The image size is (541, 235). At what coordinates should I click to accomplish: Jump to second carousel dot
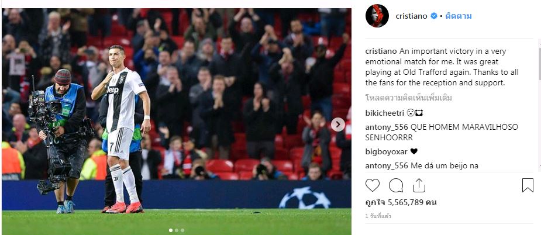pos(176,230)
